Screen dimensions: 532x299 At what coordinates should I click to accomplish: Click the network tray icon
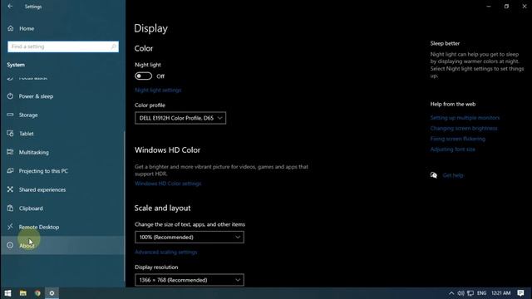point(470,293)
